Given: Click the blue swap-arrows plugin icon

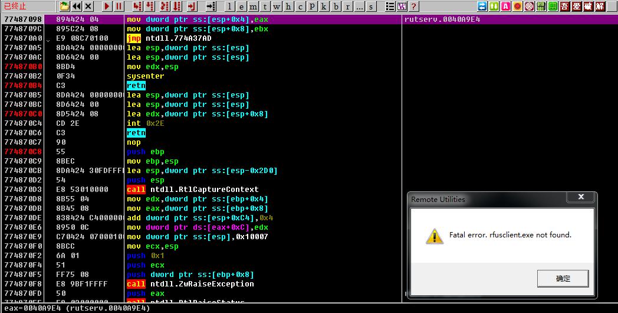Looking at the screenshot, I should click(482, 6).
